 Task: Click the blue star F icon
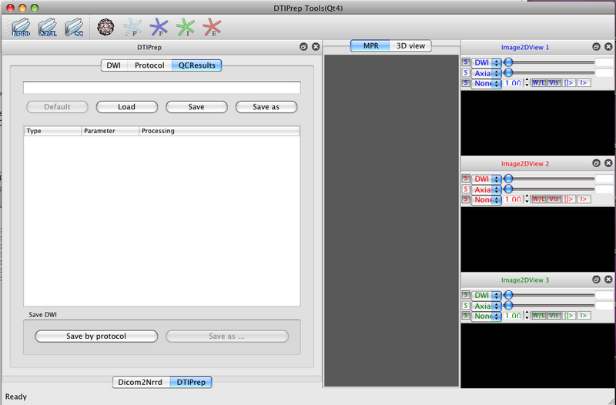tap(159, 28)
